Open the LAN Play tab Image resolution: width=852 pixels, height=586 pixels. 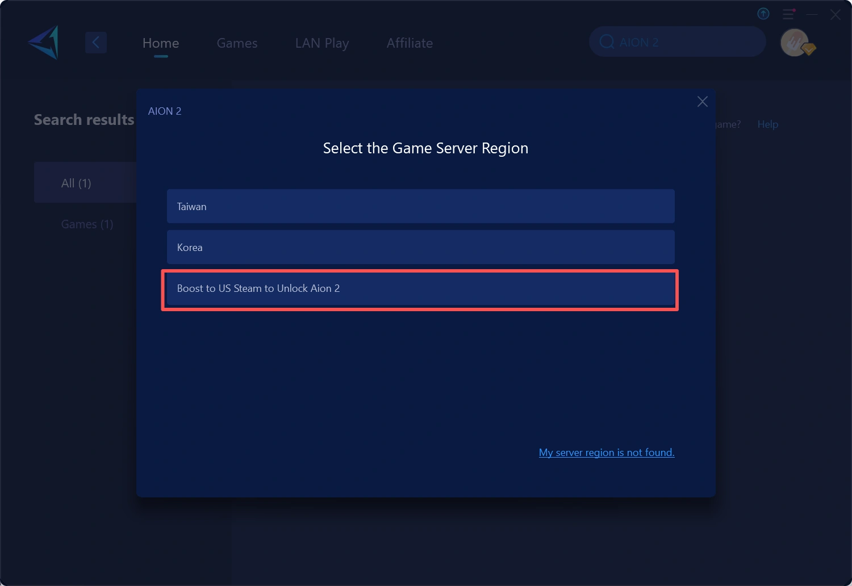pyautogui.click(x=322, y=43)
